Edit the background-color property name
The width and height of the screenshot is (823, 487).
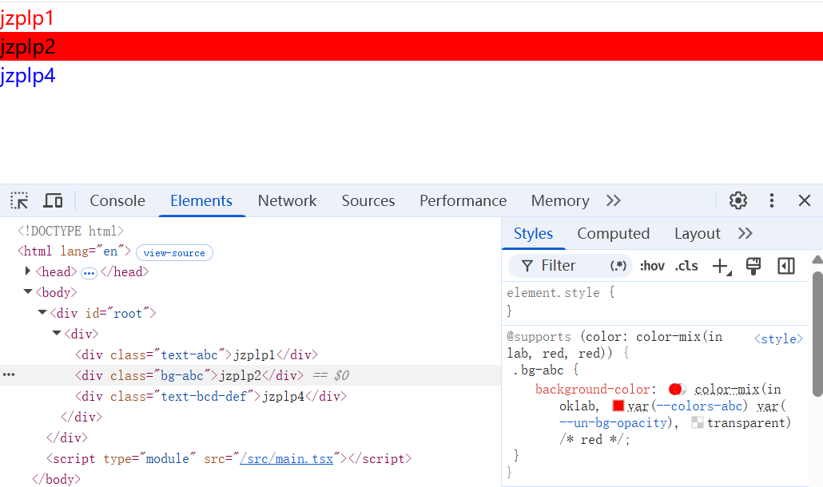[x=593, y=389]
